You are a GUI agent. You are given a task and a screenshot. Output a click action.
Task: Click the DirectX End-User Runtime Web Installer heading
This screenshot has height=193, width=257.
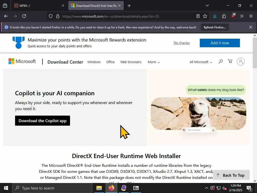(x=126, y=156)
